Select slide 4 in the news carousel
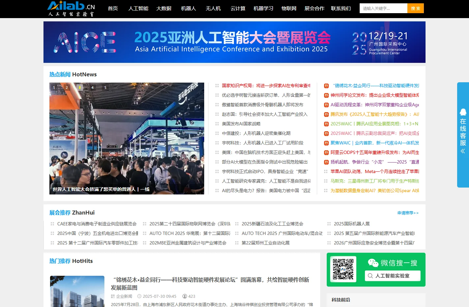469x307 pixels. [93, 88]
